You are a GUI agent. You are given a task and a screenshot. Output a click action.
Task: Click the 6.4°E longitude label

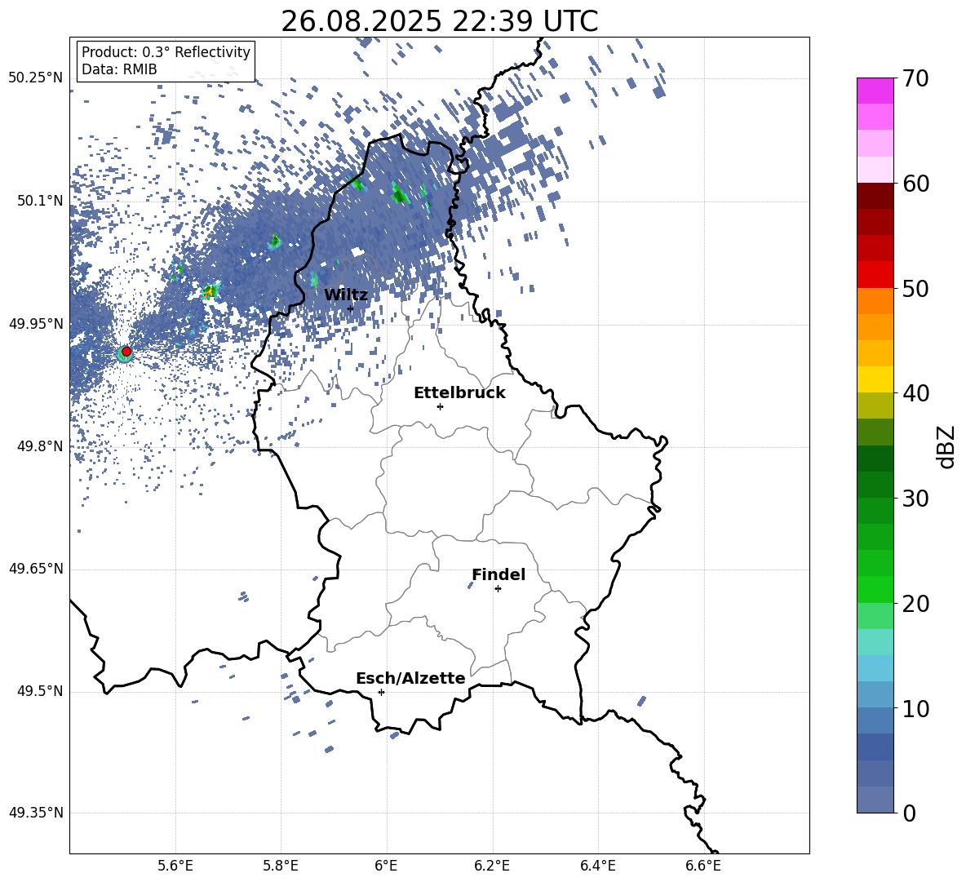click(597, 866)
